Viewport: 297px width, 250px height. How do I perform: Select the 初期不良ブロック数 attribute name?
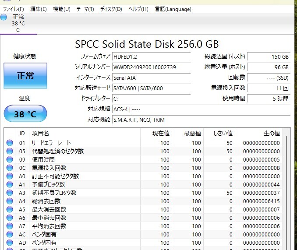pos(54,193)
